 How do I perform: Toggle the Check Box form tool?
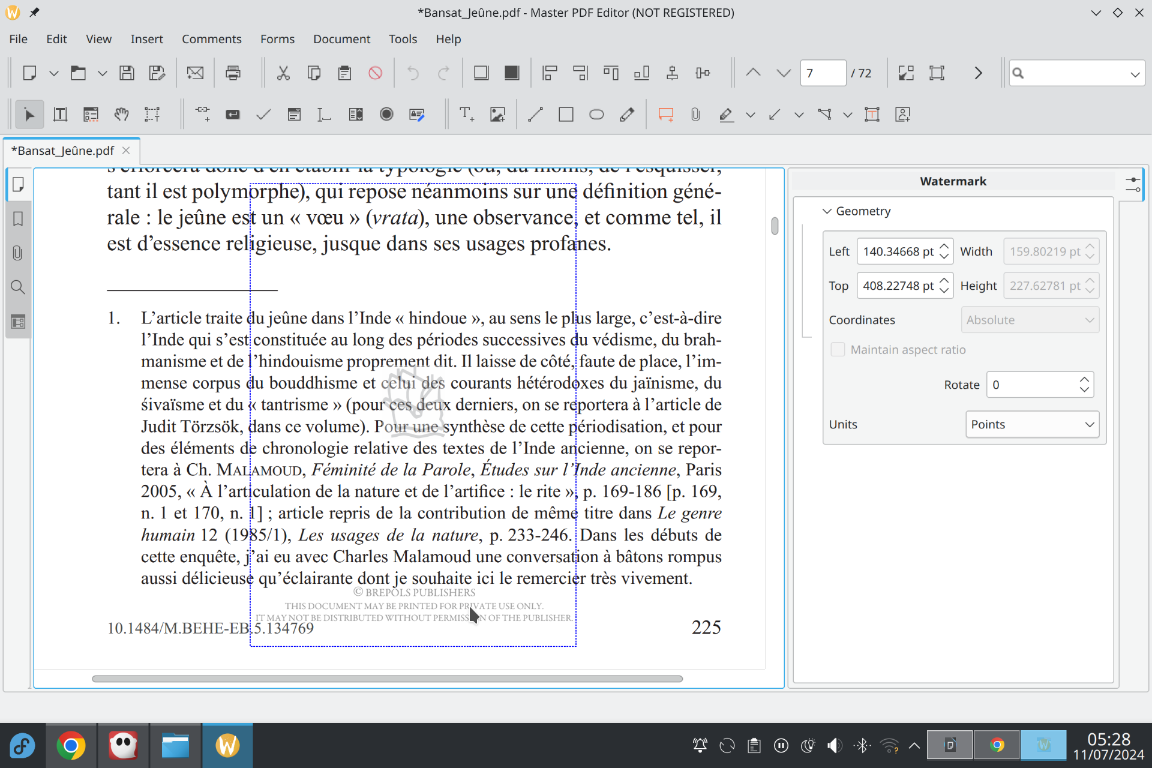pos(263,115)
